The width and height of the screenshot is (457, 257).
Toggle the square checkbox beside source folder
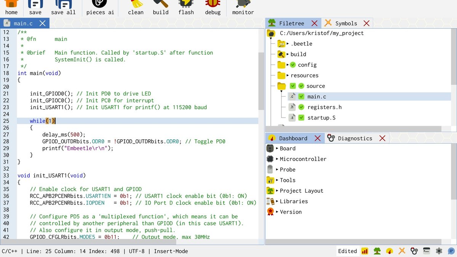pyautogui.click(x=293, y=86)
